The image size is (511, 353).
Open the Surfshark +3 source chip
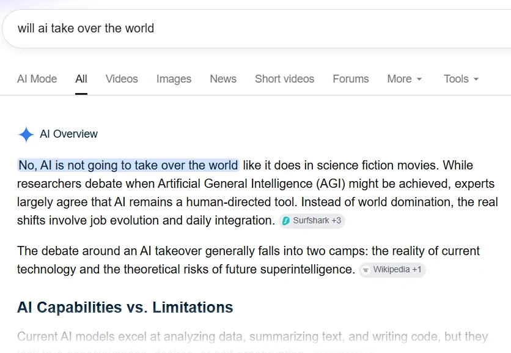(x=312, y=221)
